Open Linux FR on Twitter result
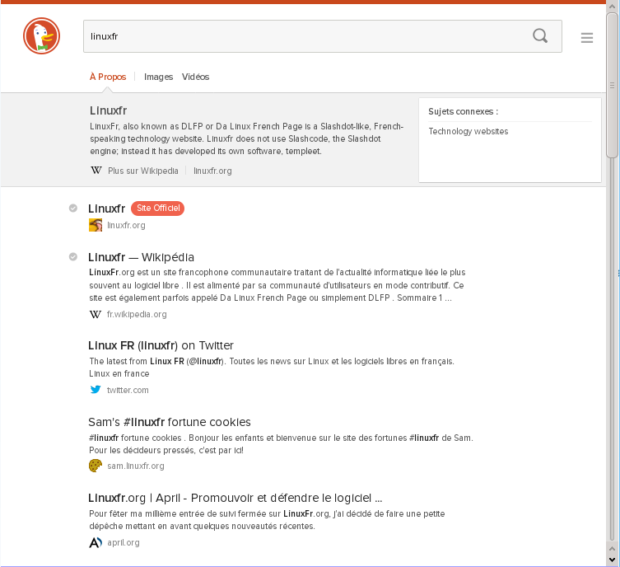This screenshot has width=620, height=567. click(161, 345)
